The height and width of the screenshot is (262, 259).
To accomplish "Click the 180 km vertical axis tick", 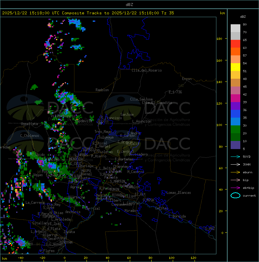I will (x=219, y=39).
